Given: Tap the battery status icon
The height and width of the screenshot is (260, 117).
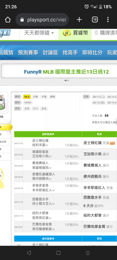Looking at the screenshot, I should coord(100,7).
